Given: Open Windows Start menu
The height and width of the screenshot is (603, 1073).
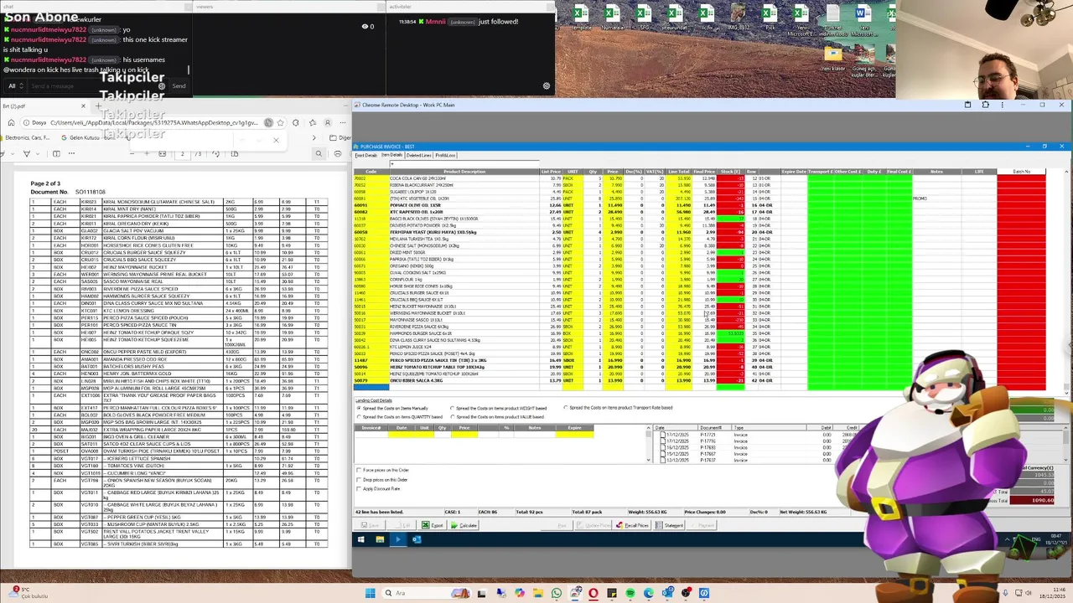Looking at the screenshot, I should tap(370, 593).
